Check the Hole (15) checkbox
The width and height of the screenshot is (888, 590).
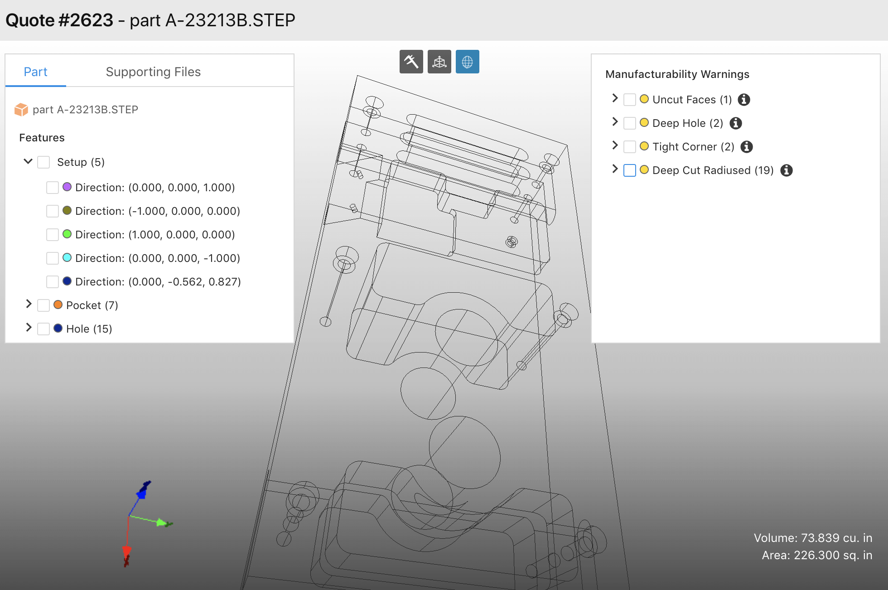43,329
